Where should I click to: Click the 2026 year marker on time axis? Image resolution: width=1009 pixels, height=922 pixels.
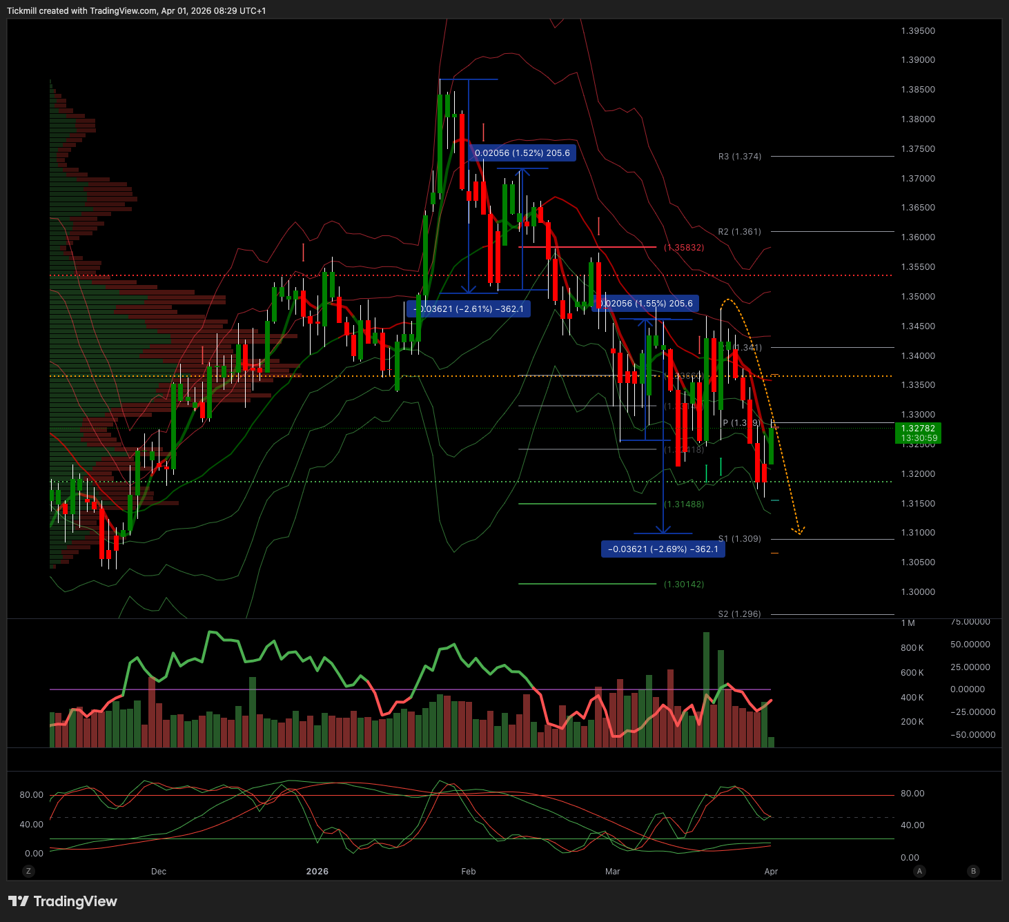(317, 872)
